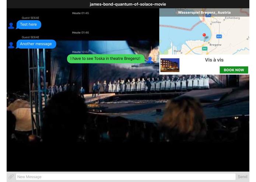The width and height of the screenshot is (256, 182).
Task: Click the 'Heute 01:46' timestamp
Action: [x=81, y=32]
